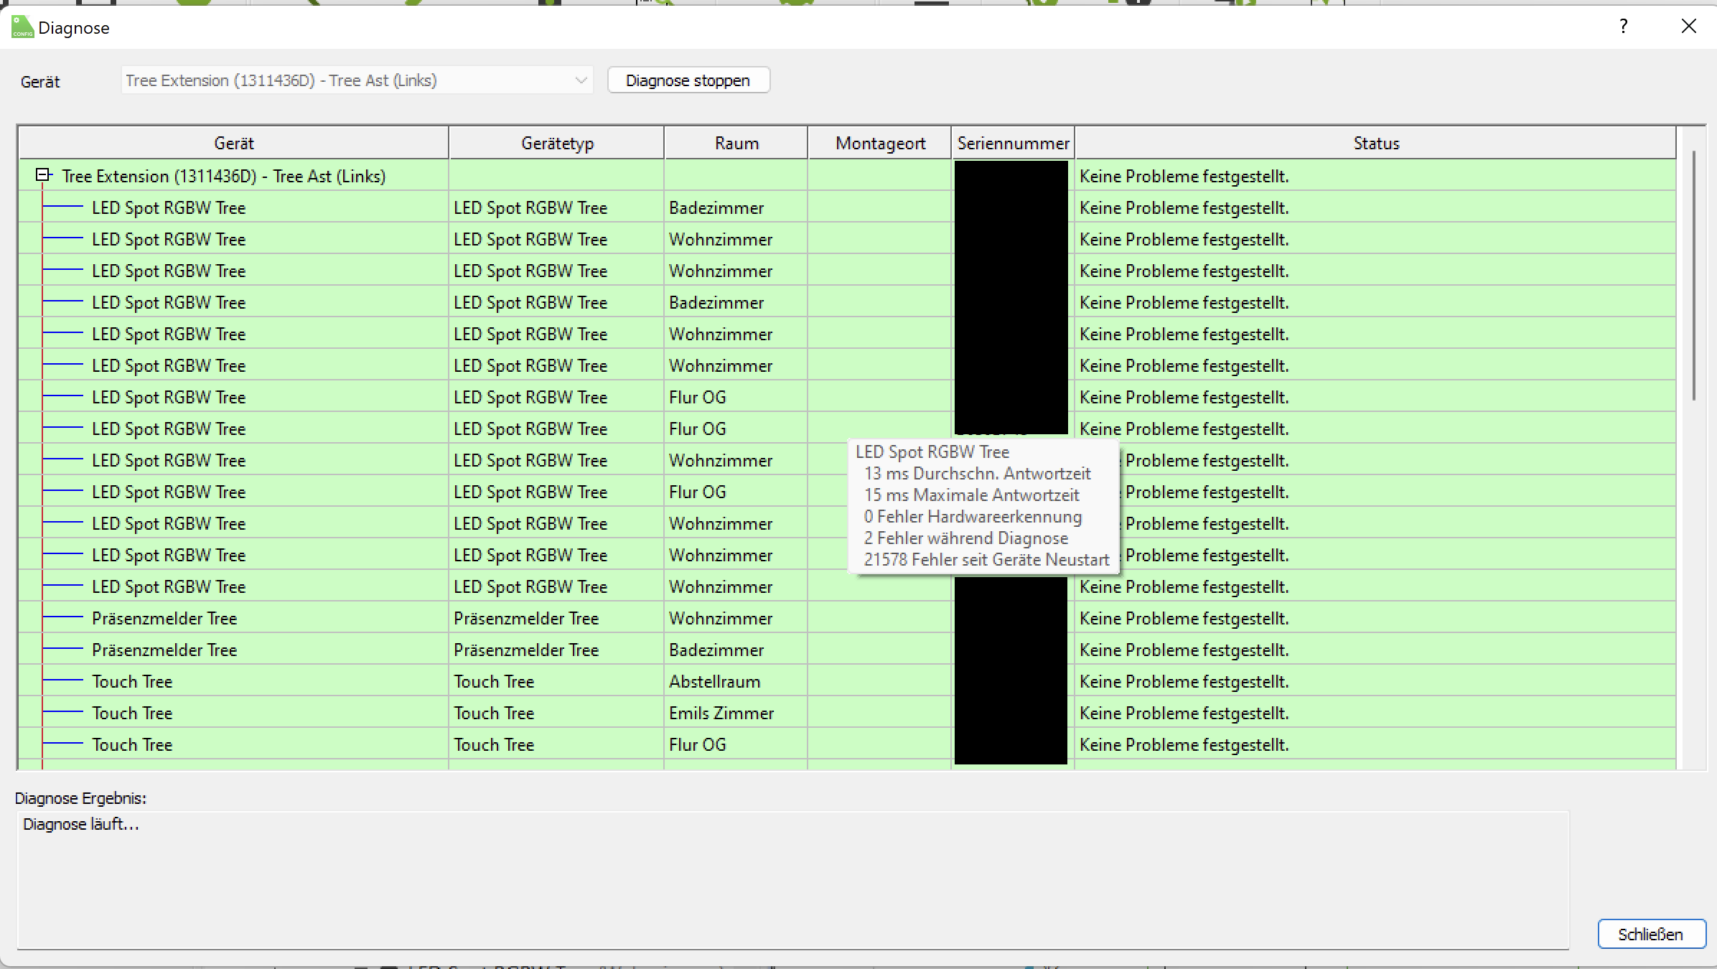Select the Montageort column header
Screen dimensions: 1717x969
(x=879, y=143)
